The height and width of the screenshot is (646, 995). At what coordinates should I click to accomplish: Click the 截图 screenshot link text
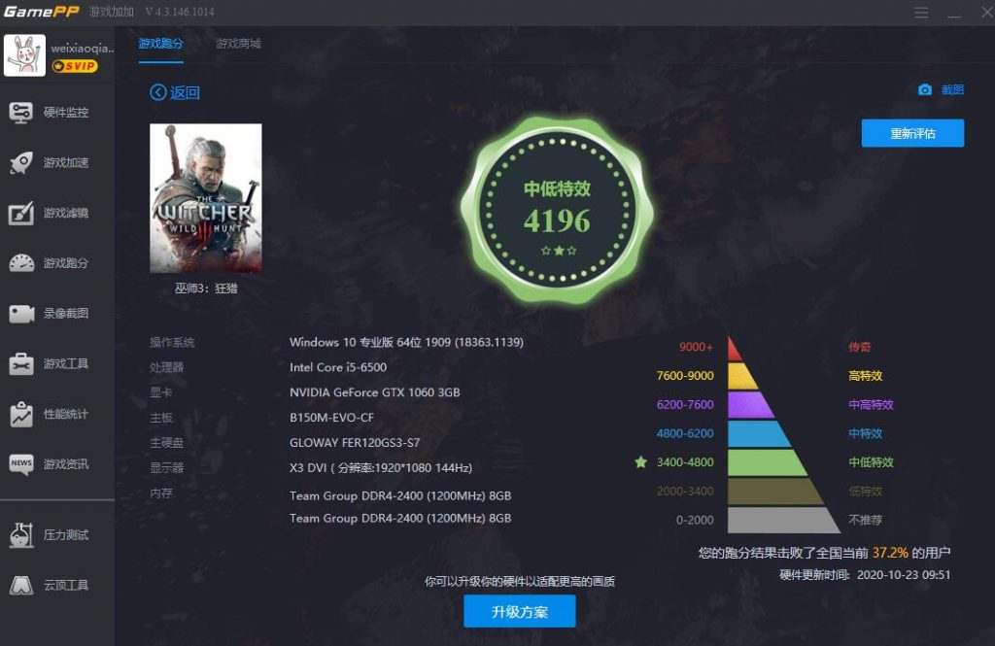click(952, 90)
